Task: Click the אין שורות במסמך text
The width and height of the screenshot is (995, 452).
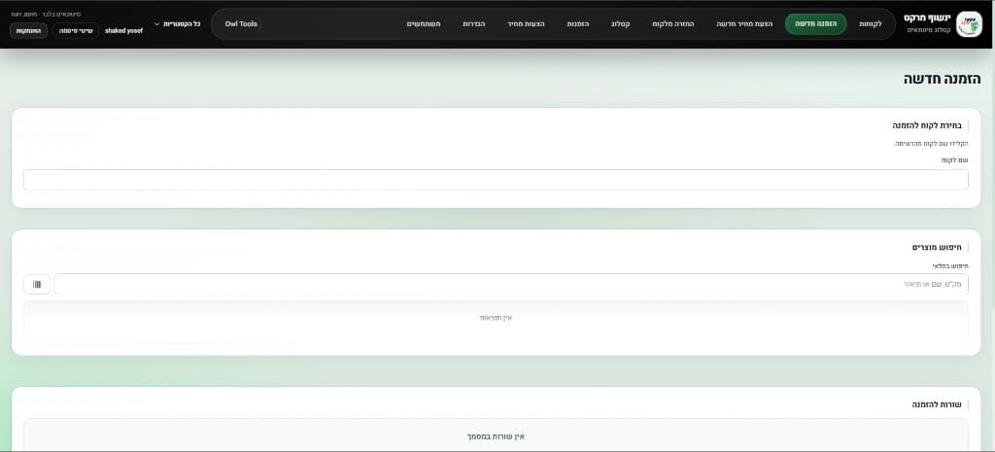Action: [496, 436]
